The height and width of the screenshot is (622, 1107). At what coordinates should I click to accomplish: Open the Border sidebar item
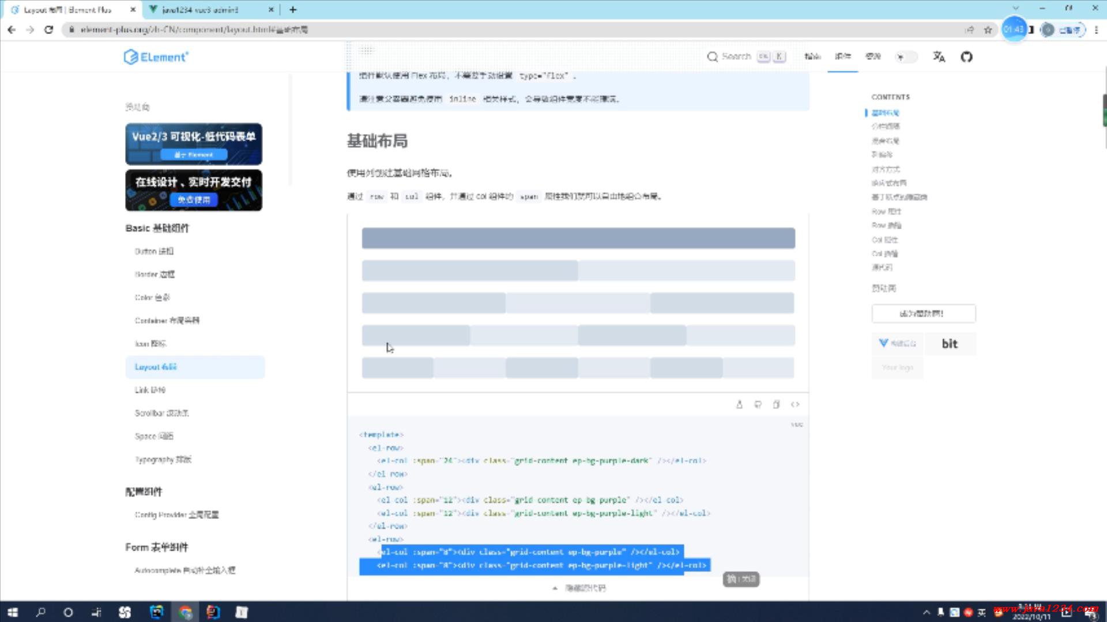[x=155, y=274]
